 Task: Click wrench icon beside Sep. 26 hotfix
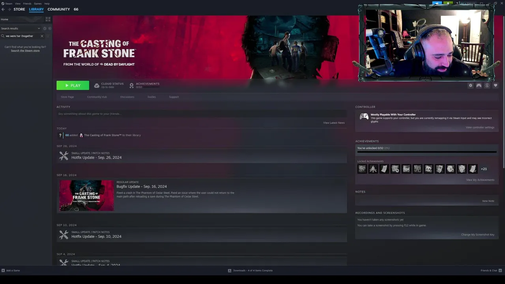click(x=64, y=156)
